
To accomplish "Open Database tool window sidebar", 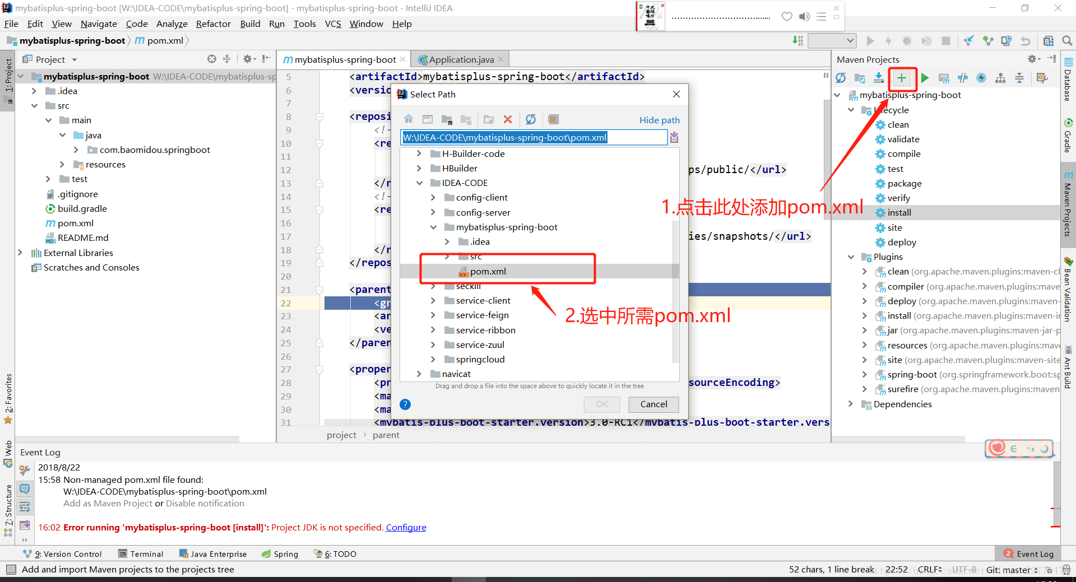I will point(1068,80).
